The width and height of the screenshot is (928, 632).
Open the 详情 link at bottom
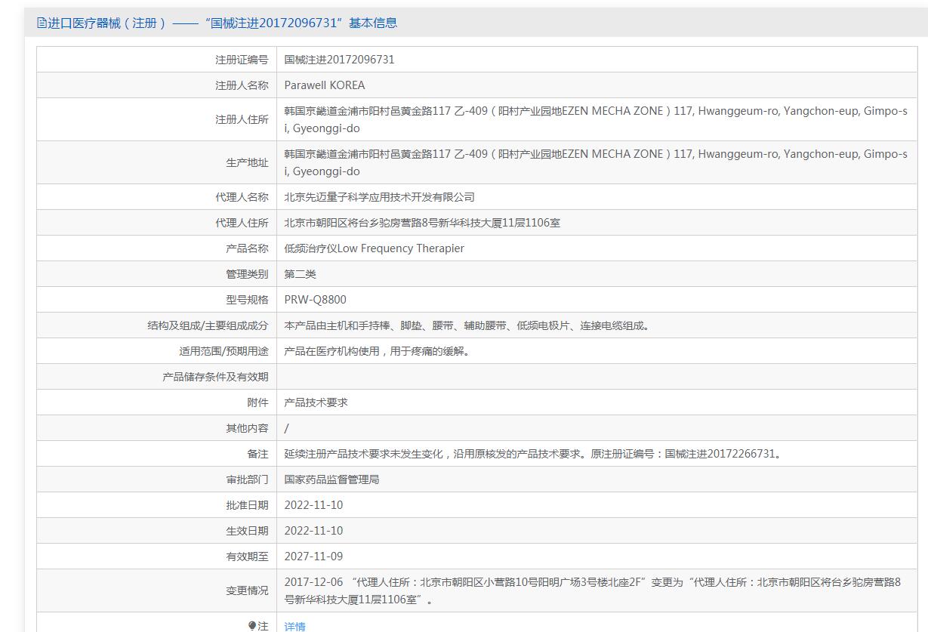295,627
